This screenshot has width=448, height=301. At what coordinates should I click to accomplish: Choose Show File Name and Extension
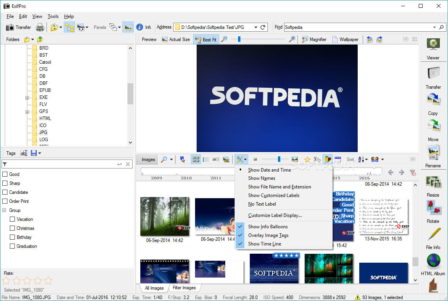[284, 187]
